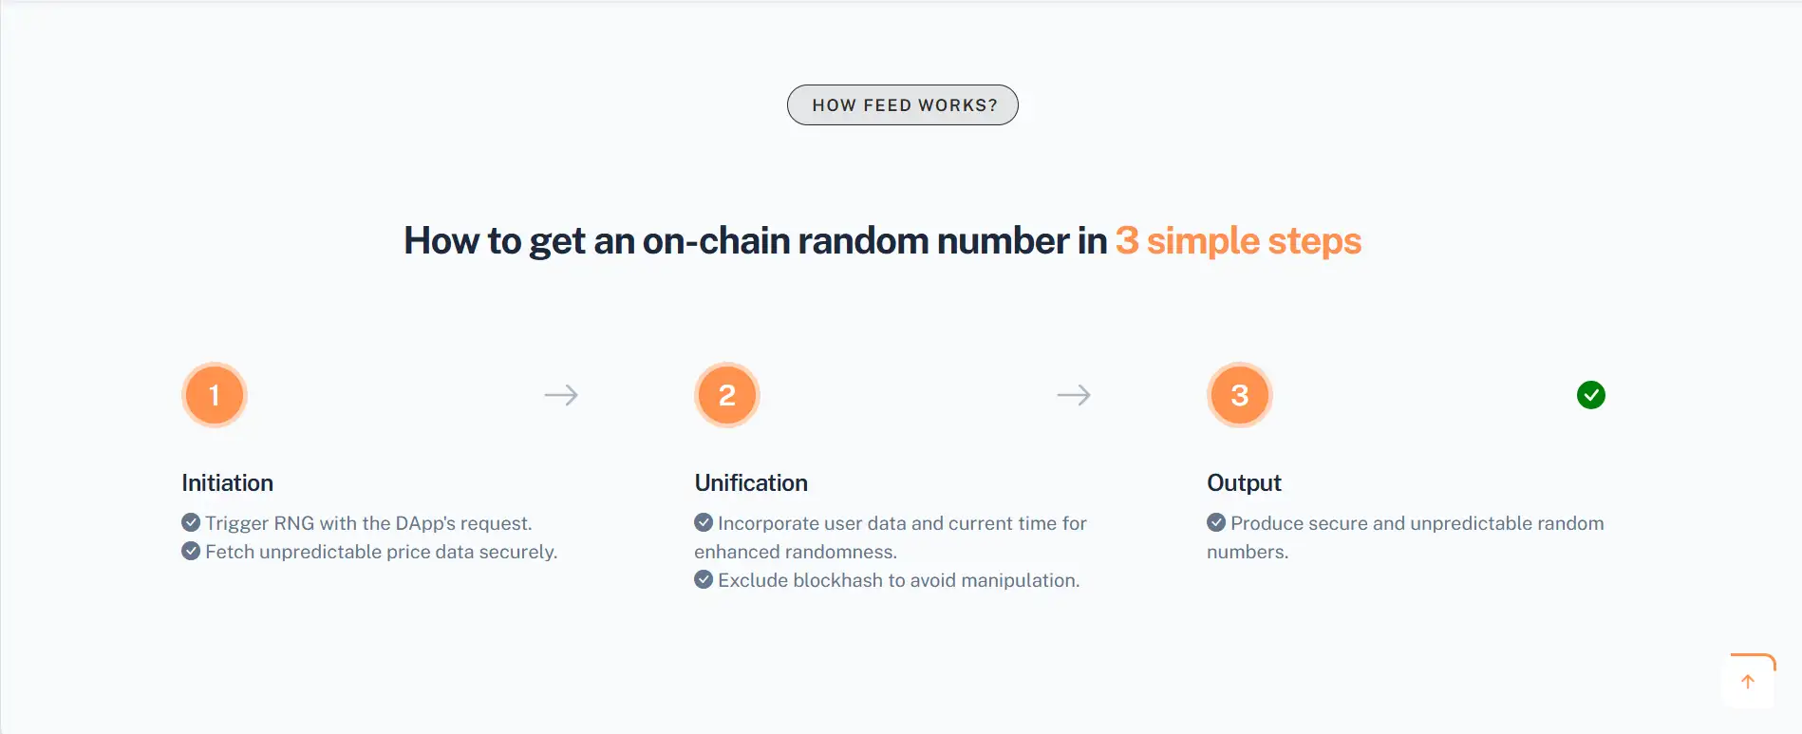Click the HOW FEED WORKS? badge
The image size is (1802, 734).
(x=903, y=105)
